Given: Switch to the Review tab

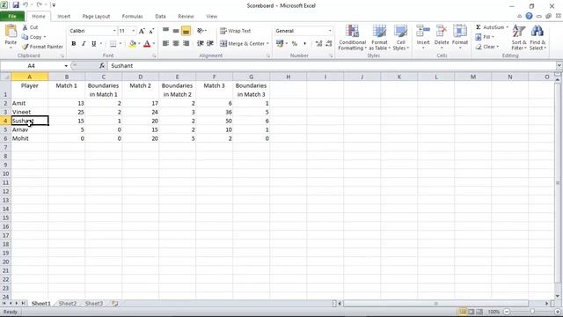Looking at the screenshot, I should [186, 16].
